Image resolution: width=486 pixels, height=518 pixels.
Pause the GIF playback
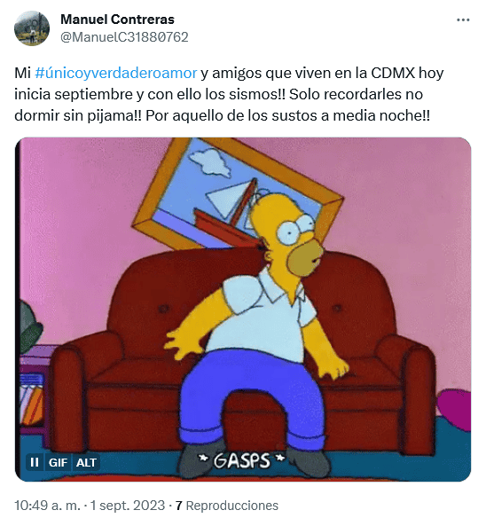point(35,462)
